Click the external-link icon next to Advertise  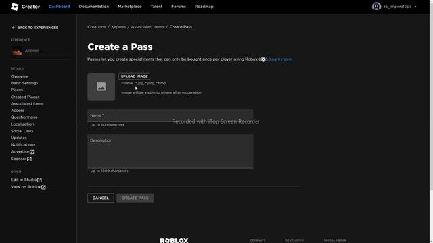point(32,152)
